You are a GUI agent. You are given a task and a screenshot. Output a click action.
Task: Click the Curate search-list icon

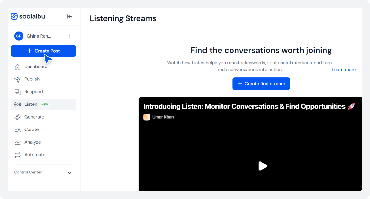[x=17, y=130]
